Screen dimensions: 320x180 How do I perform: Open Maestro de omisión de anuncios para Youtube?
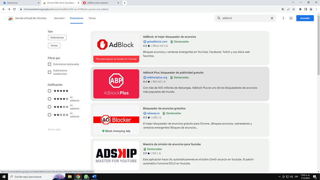[172, 144]
